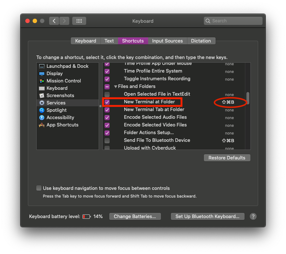Enable Send File To Bluetooth Device checkbox

107,141
